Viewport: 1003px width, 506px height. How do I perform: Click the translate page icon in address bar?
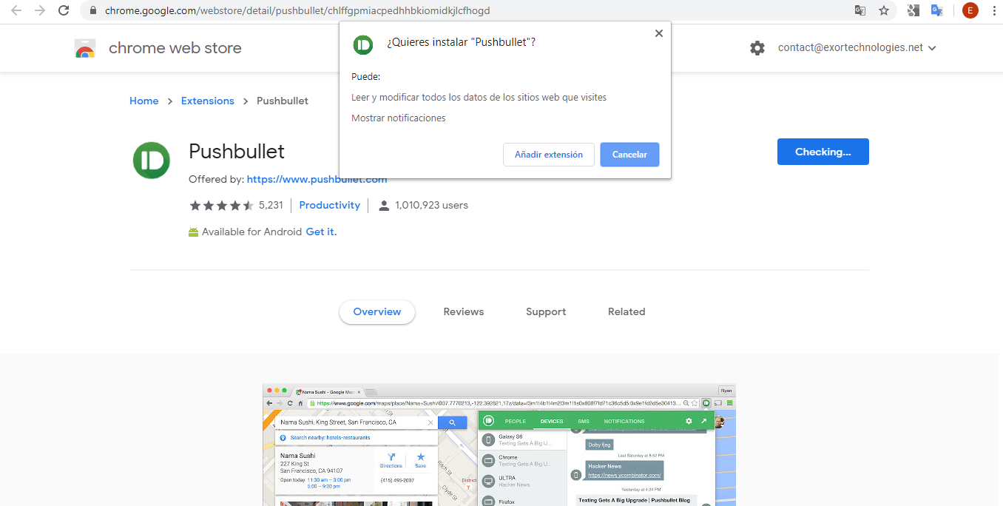coord(860,10)
